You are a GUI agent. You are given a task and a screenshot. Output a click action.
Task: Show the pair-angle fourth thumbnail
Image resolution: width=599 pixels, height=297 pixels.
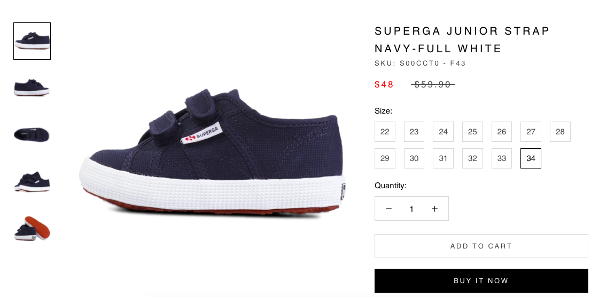pos(32,181)
